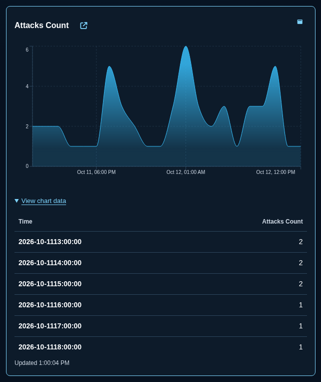Collapse the View chart data triangle
This screenshot has height=382, width=321.
pos(16,201)
